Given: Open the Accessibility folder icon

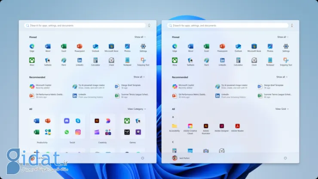Looking at the screenshot, I should tap(174, 126).
